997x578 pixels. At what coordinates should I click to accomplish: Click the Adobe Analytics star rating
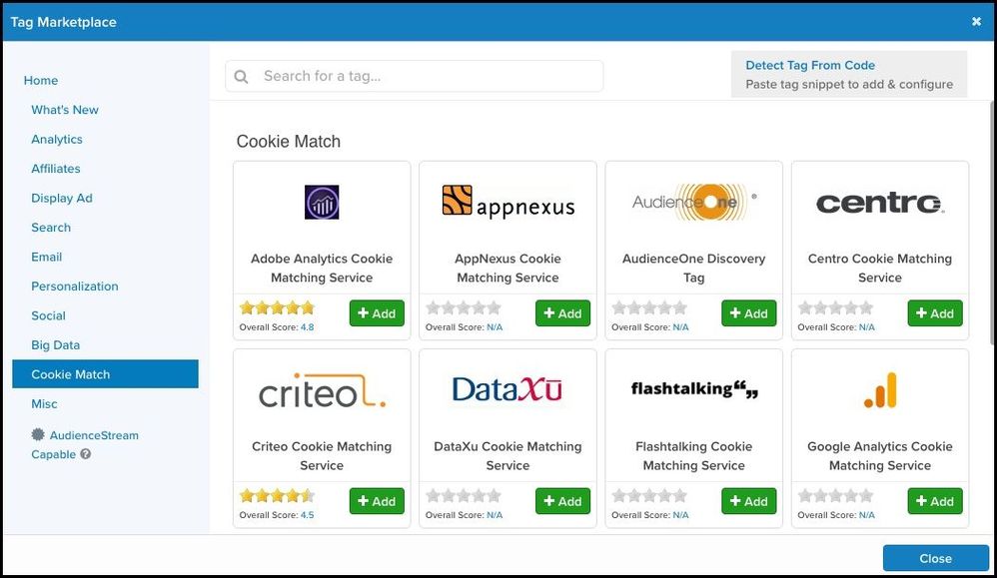click(x=277, y=307)
